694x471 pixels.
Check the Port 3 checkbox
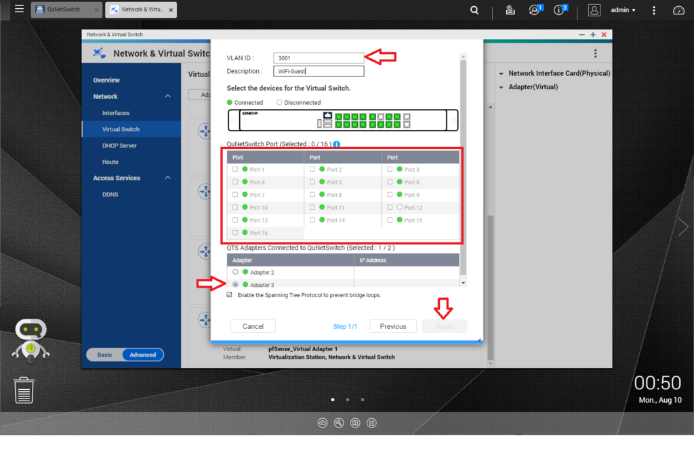tap(390, 169)
